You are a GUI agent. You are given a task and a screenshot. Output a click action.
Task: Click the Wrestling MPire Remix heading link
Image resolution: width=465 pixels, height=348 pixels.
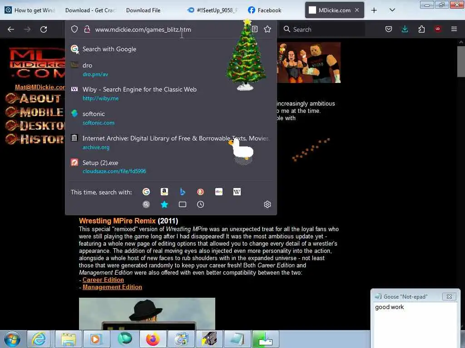coord(117,221)
